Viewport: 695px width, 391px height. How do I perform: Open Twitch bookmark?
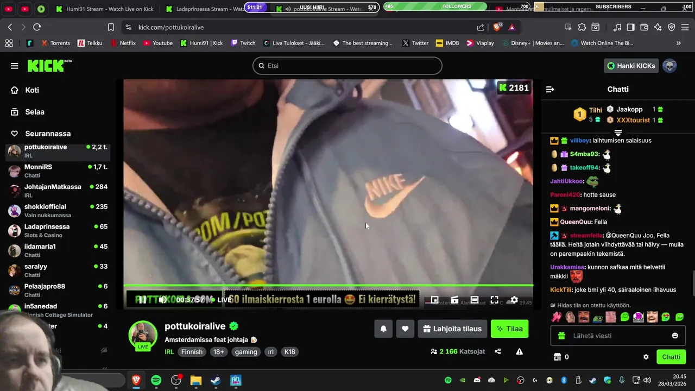coord(243,43)
